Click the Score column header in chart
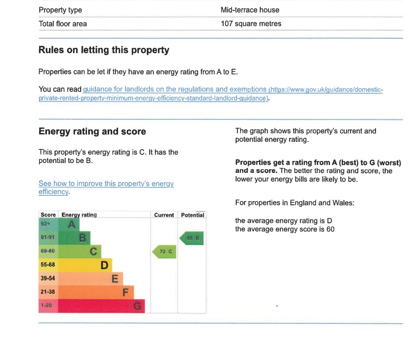 48,215
